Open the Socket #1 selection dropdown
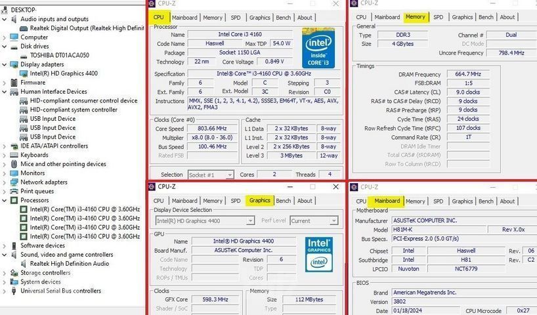Viewport: 537px width, 315px height. [x=230, y=175]
